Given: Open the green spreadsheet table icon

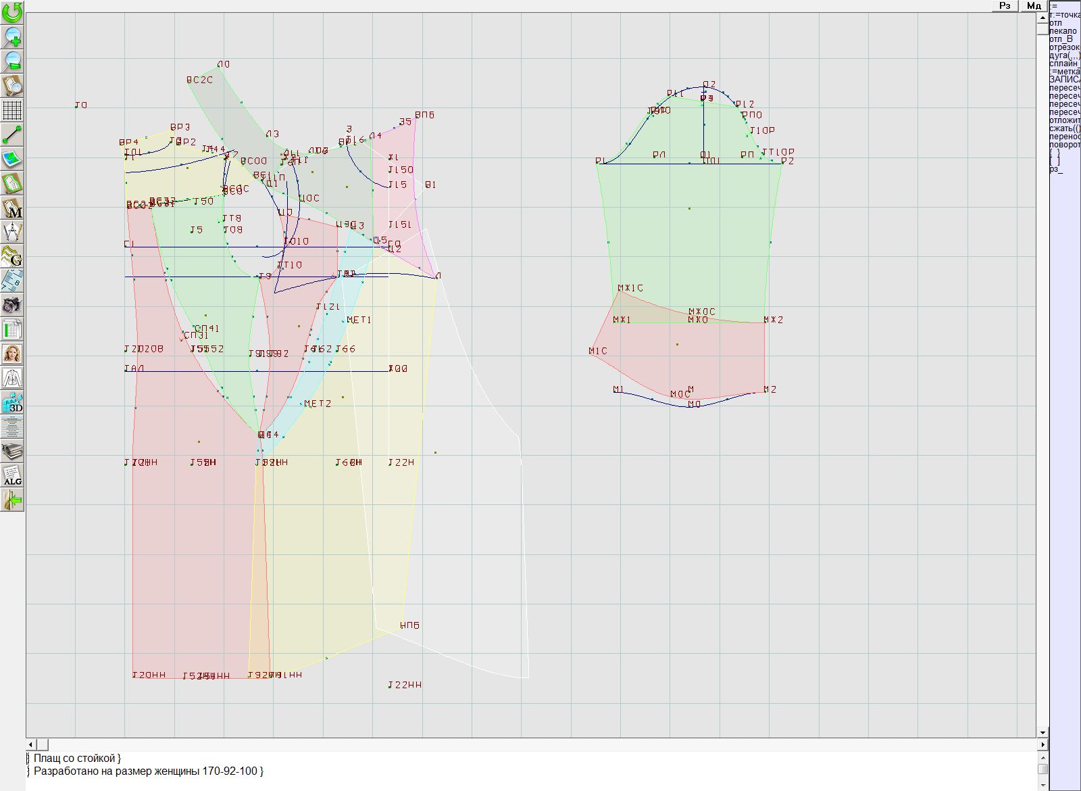Looking at the screenshot, I should (12, 330).
